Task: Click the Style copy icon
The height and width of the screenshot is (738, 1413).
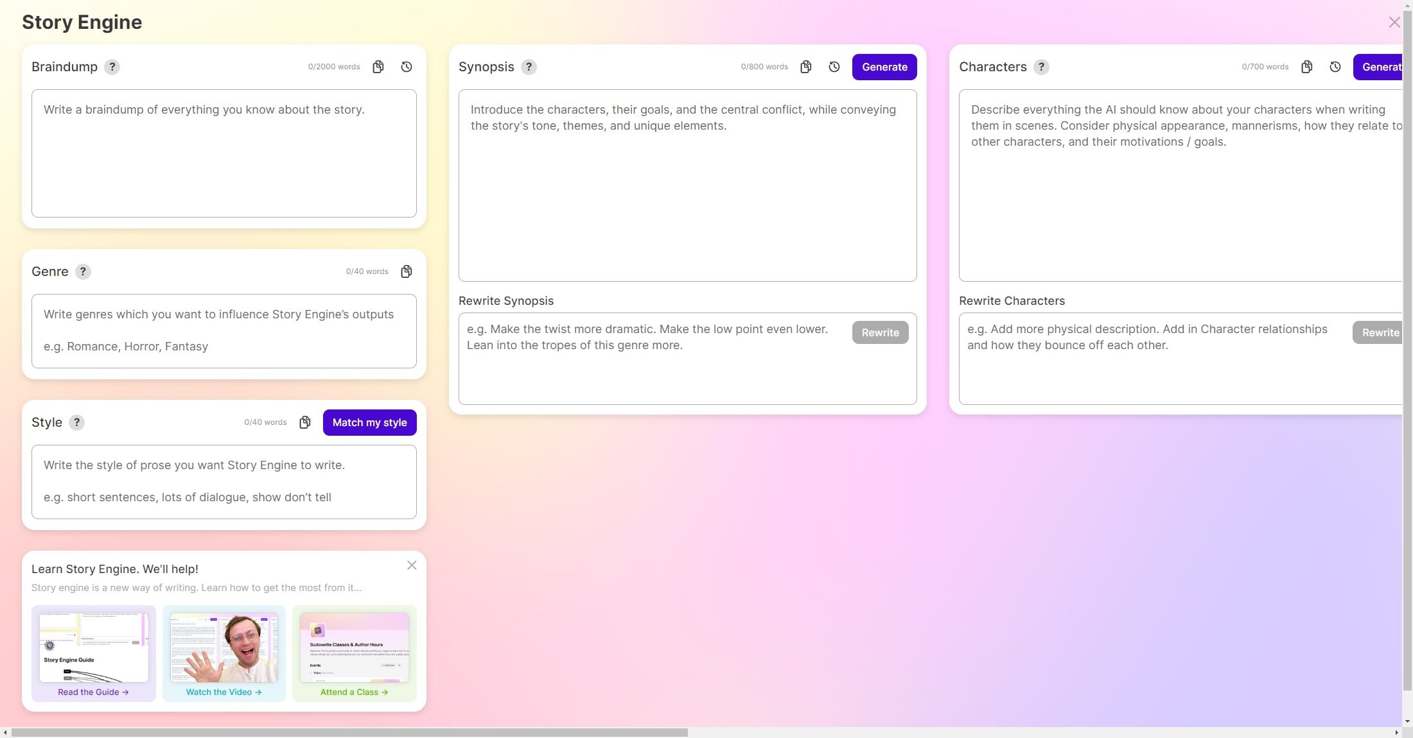Action: (x=306, y=422)
